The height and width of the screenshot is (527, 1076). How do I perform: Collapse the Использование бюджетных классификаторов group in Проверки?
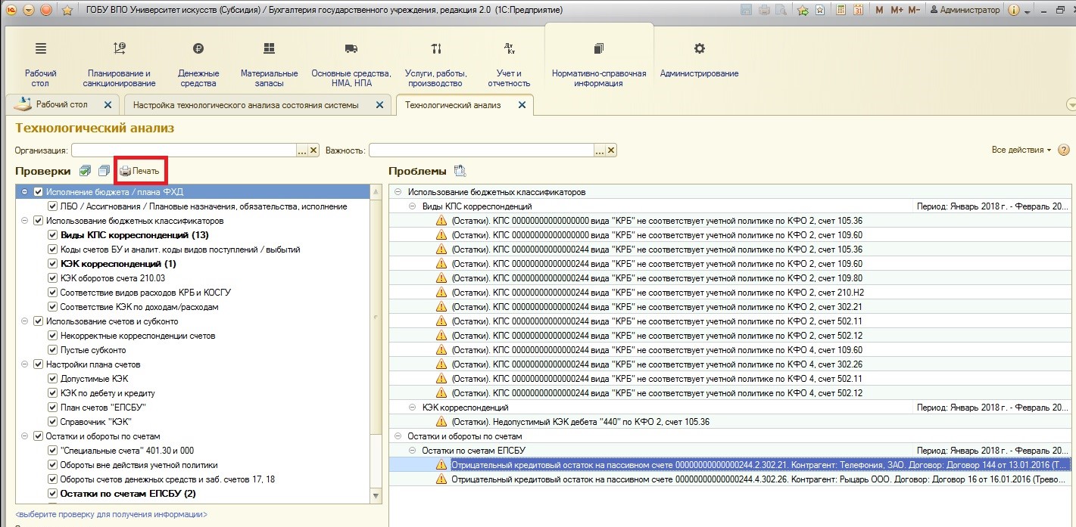coord(25,221)
